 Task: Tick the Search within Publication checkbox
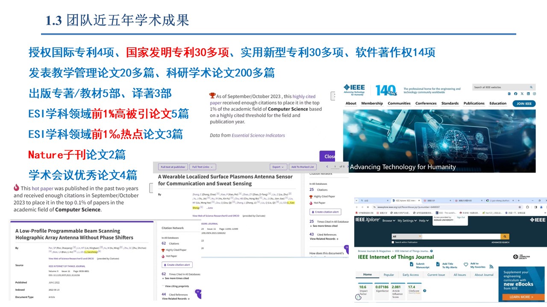(x=394, y=242)
